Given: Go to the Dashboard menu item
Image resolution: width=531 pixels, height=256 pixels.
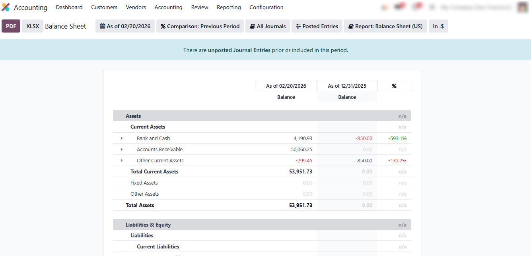Looking at the screenshot, I should point(69,7).
